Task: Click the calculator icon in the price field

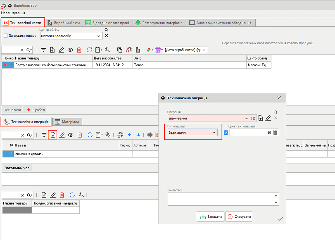Action: tap(275, 133)
